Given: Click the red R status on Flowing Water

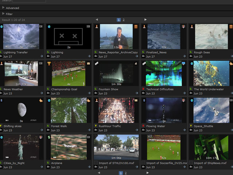Looking at the screenshot, I should [143, 126].
